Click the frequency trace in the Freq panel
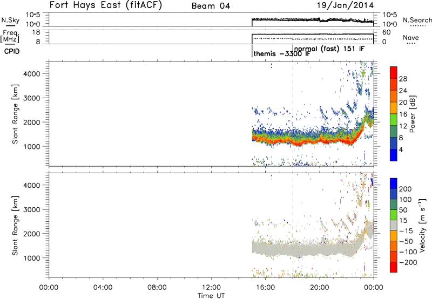 [313, 34]
